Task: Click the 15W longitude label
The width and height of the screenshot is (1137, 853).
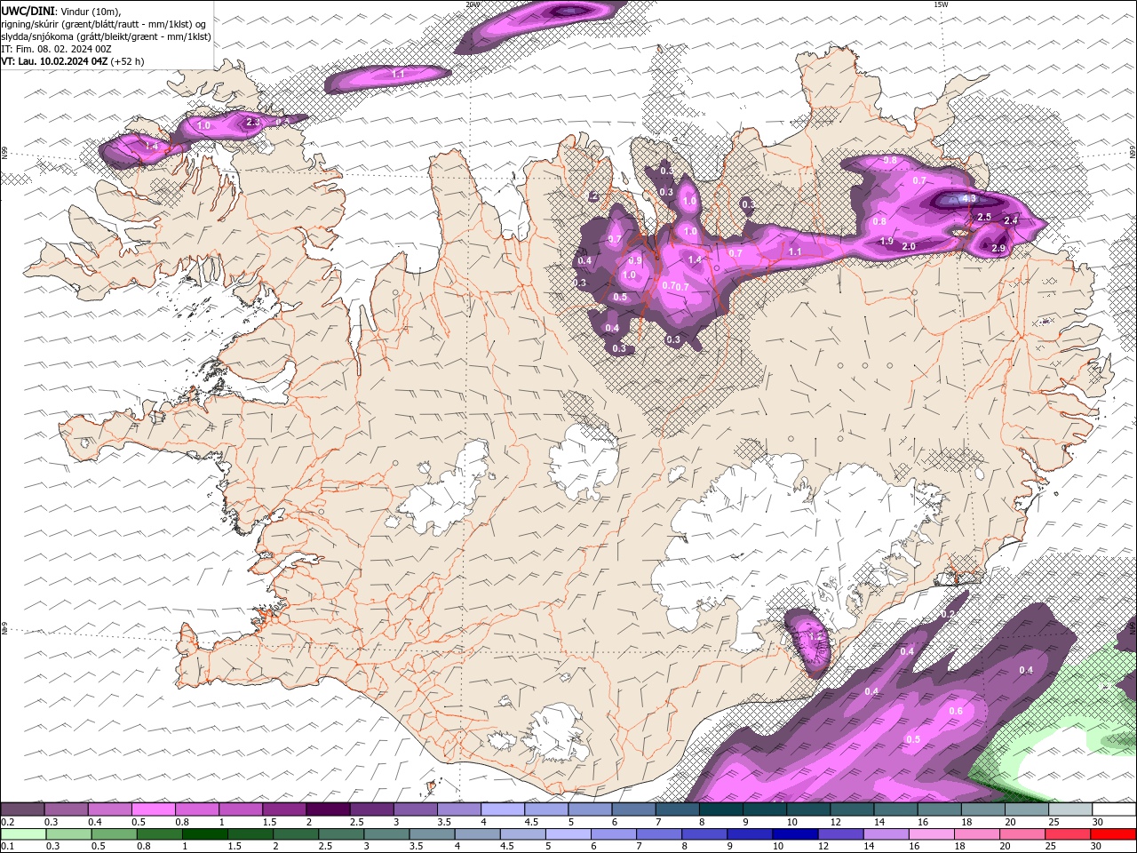Action: click(941, 4)
